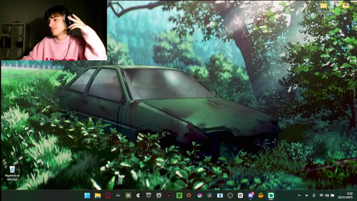Open the Recycle Bin (Papelera de reciclaje)
The height and width of the screenshot is (201, 357).
point(12,173)
